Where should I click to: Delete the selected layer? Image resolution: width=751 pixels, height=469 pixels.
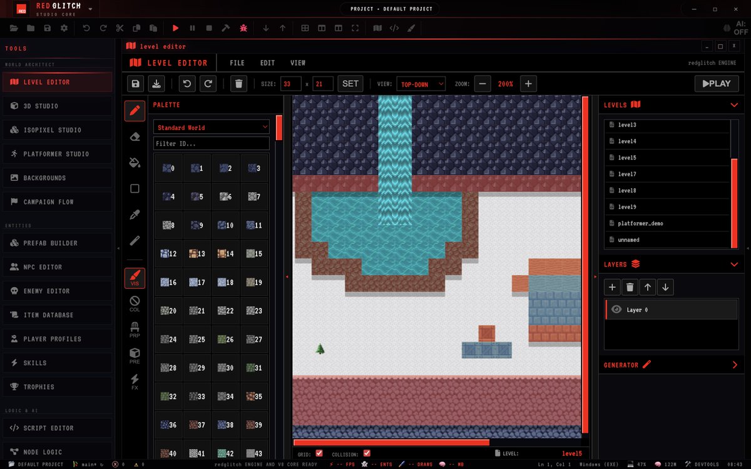pos(630,288)
